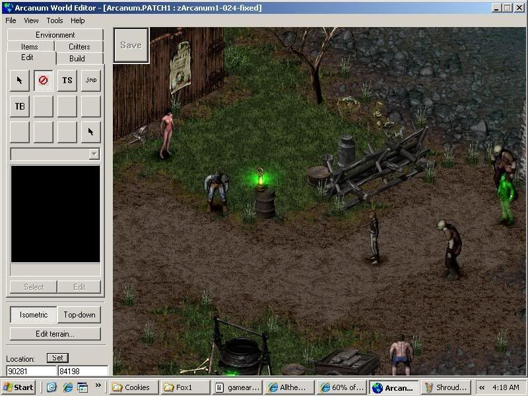Click the jmp tool button
Viewport: 528px width, 396px height.
tap(91, 81)
